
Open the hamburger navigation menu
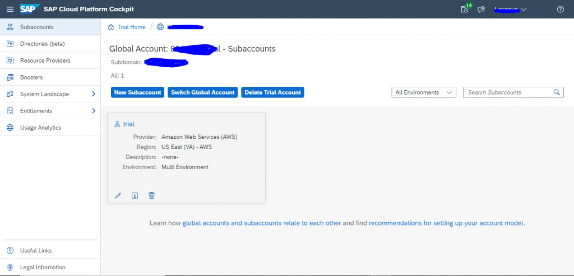pyautogui.click(x=10, y=9)
